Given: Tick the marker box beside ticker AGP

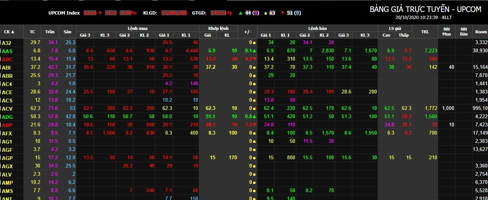Looking at the screenshot, I should (1, 157).
